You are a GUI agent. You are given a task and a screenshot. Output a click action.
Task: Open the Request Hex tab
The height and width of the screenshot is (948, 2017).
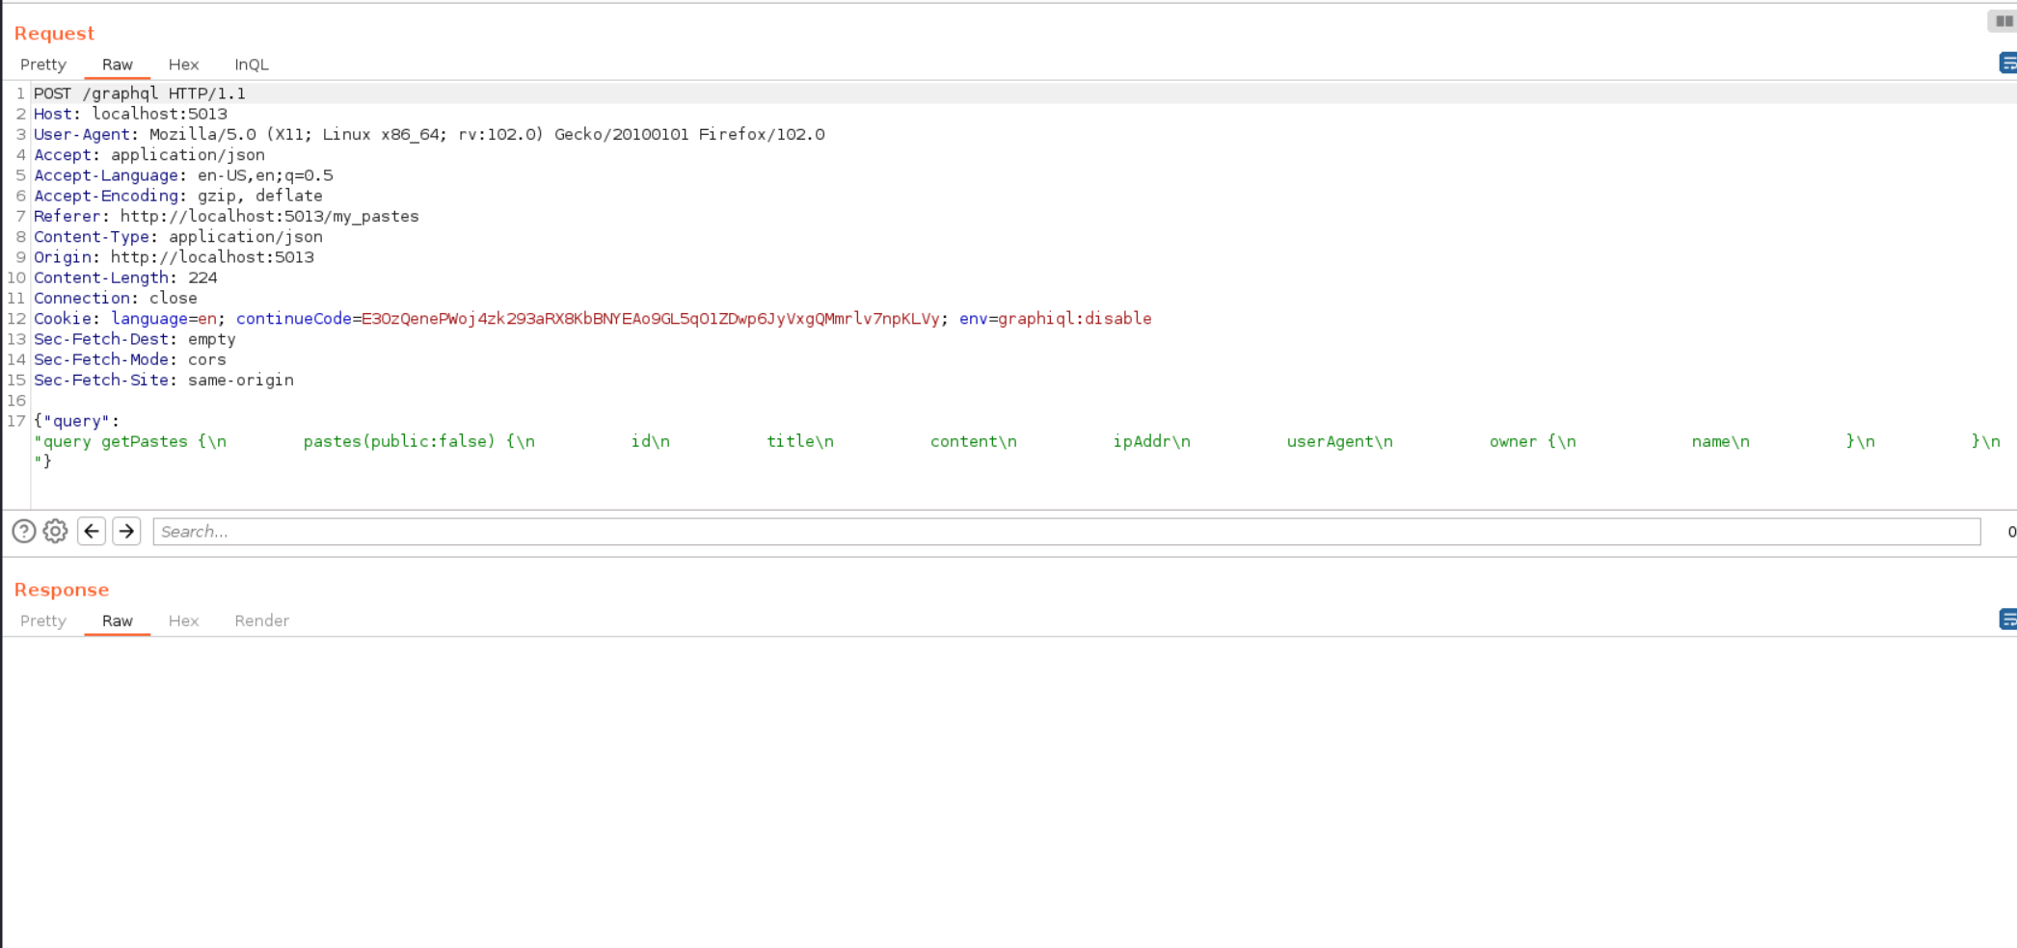(183, 65)
